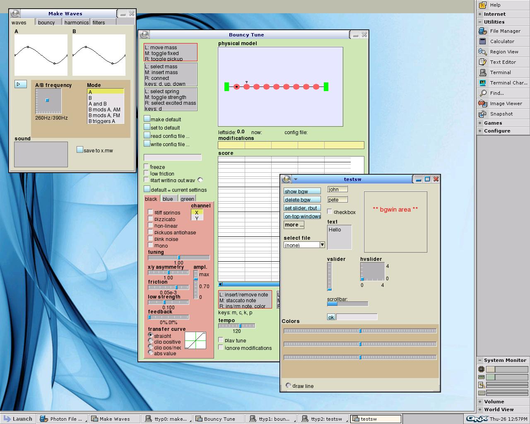
Task: Toggle the pink noise checkbox
Action: 151,239
